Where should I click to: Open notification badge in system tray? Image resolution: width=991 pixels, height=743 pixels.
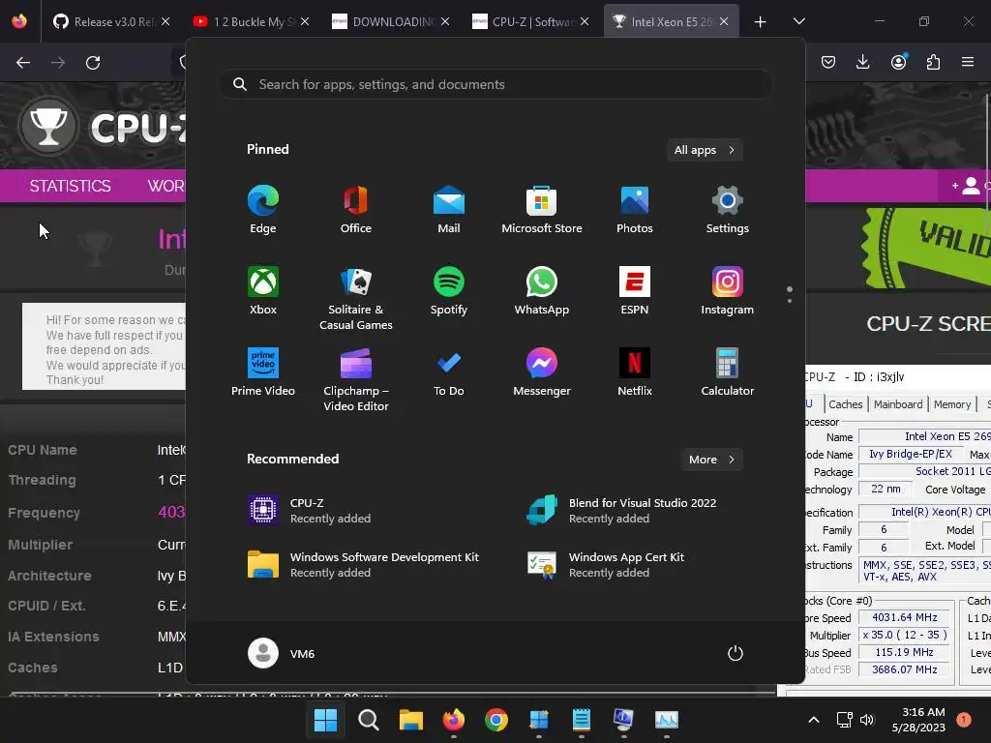click(964, 719)
